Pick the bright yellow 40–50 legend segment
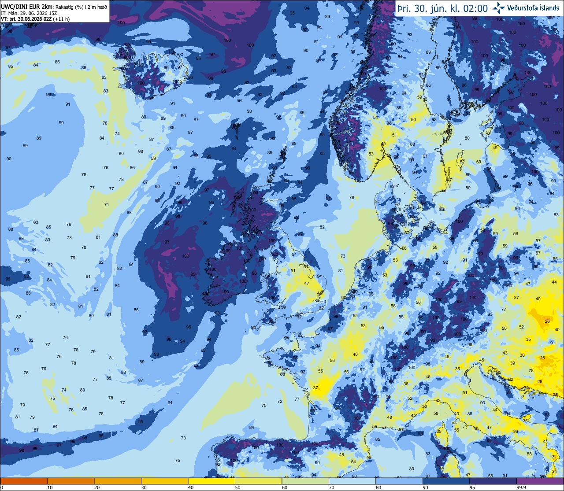 (x=211, y=481)
